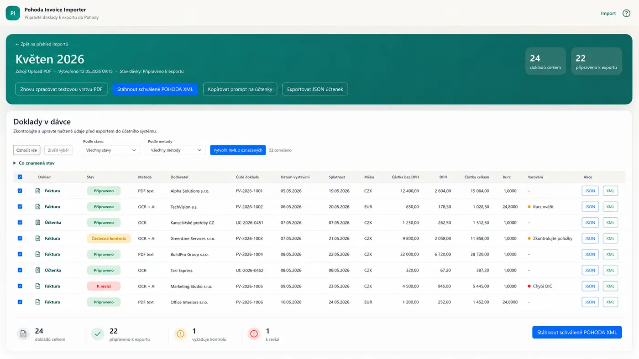
Task: Click the 22 připraveno k exportu header card
Action: (x=596, y=61)
